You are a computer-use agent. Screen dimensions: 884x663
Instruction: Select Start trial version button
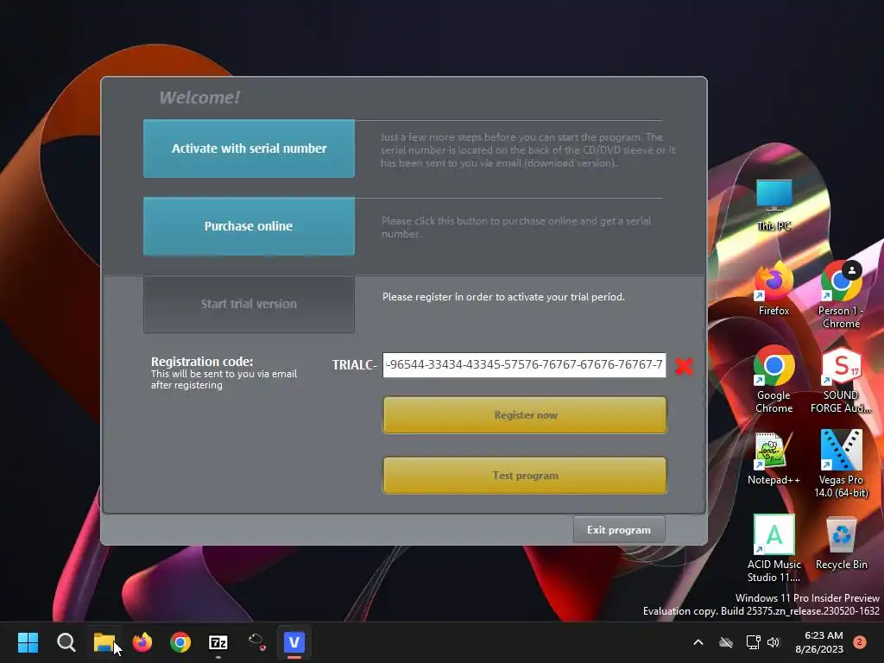pos(249,304)
